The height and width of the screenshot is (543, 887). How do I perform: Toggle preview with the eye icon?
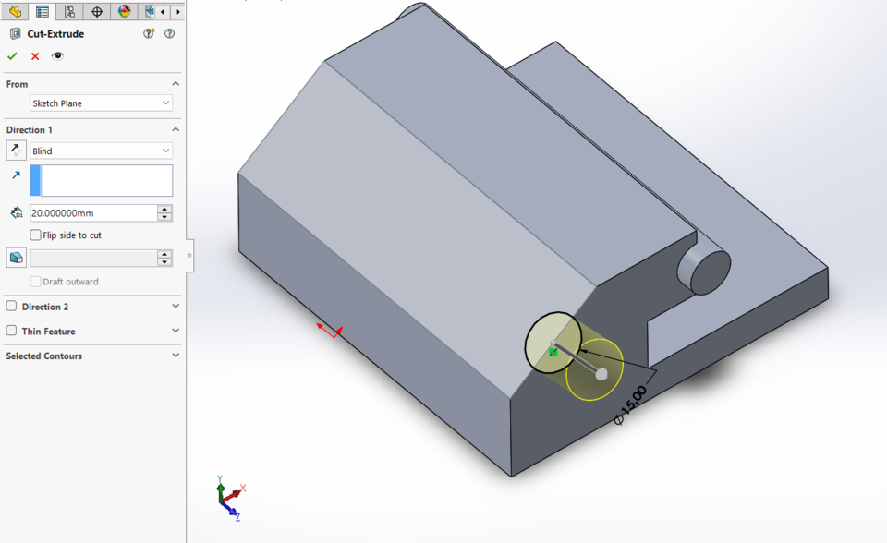[x=56, y=55]
